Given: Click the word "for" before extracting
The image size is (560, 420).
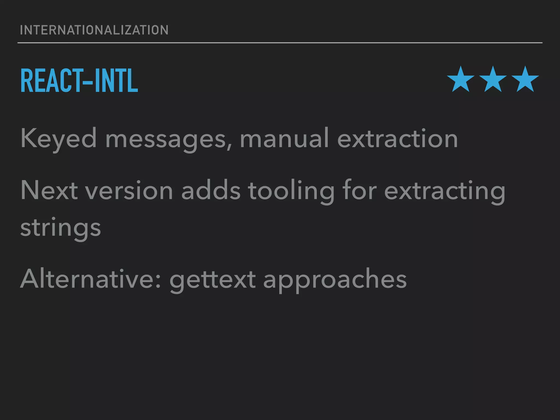Looking at the screenshot, I should pos(360,191).
